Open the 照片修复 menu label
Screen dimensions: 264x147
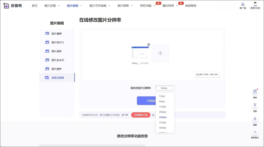(123, 6)
